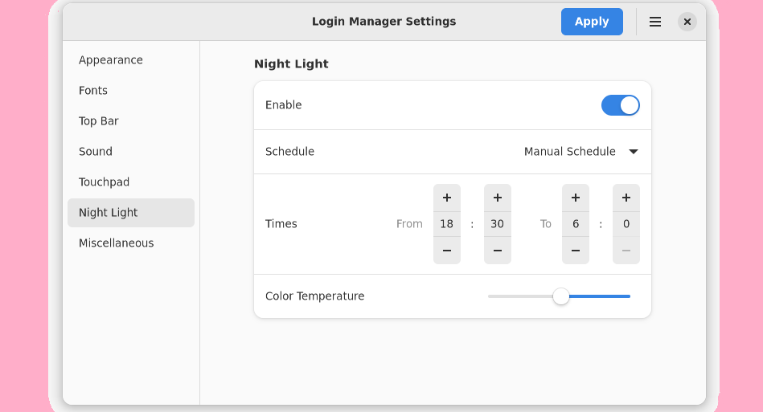This screenshot has width=763, height=412.
Task: Increase the From hour value
Action: [x=446, y=198]
